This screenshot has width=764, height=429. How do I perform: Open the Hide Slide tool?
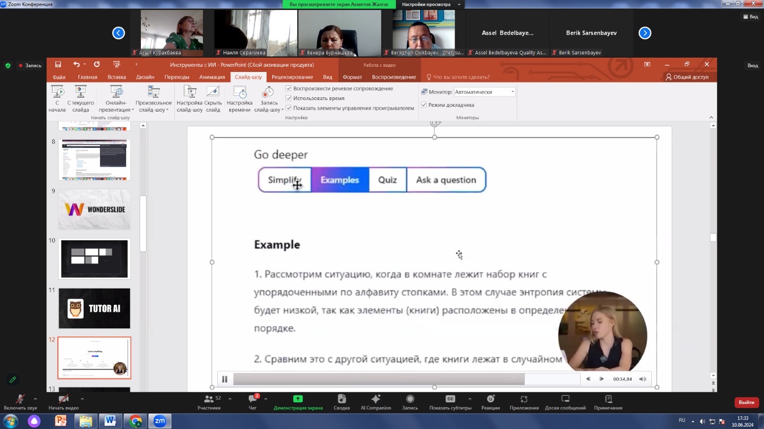[x=213, y=92]
